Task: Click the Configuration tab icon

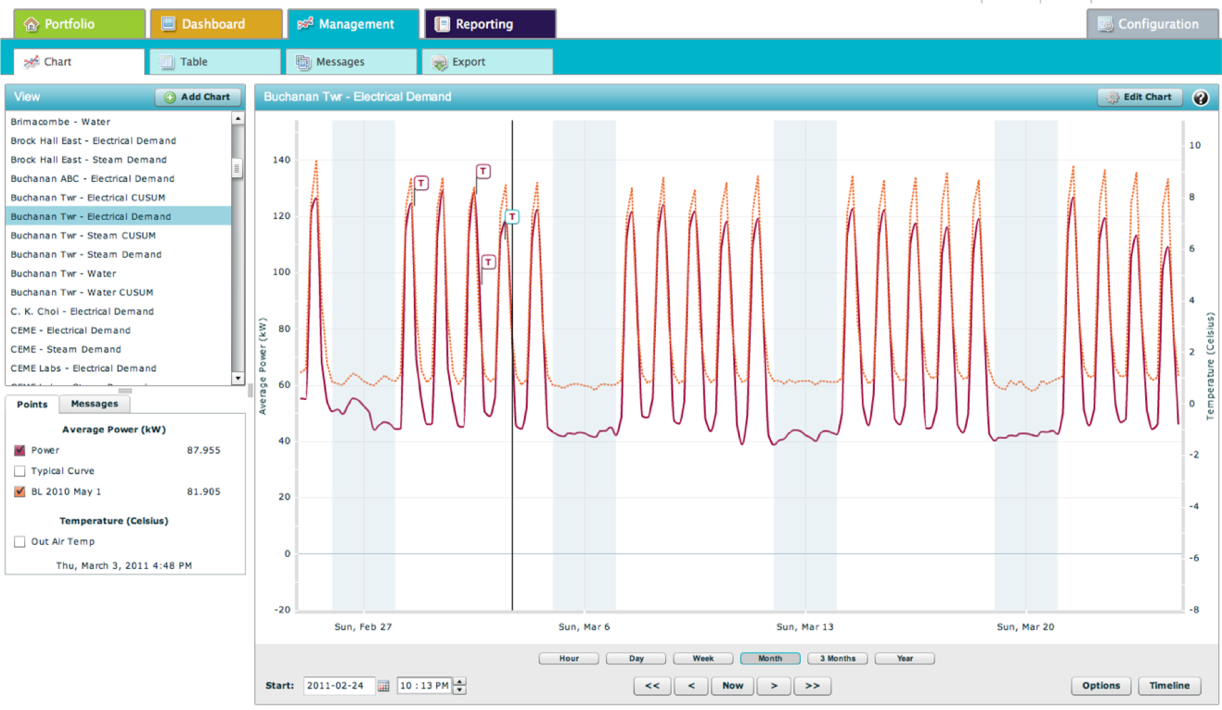Action: point(1105,24)
